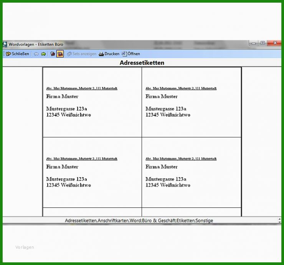Viewport: 284px width, 265px height.
Task: Click bottom-right label's 12345 Weißnichtwo line
Action: coord(168,185)
